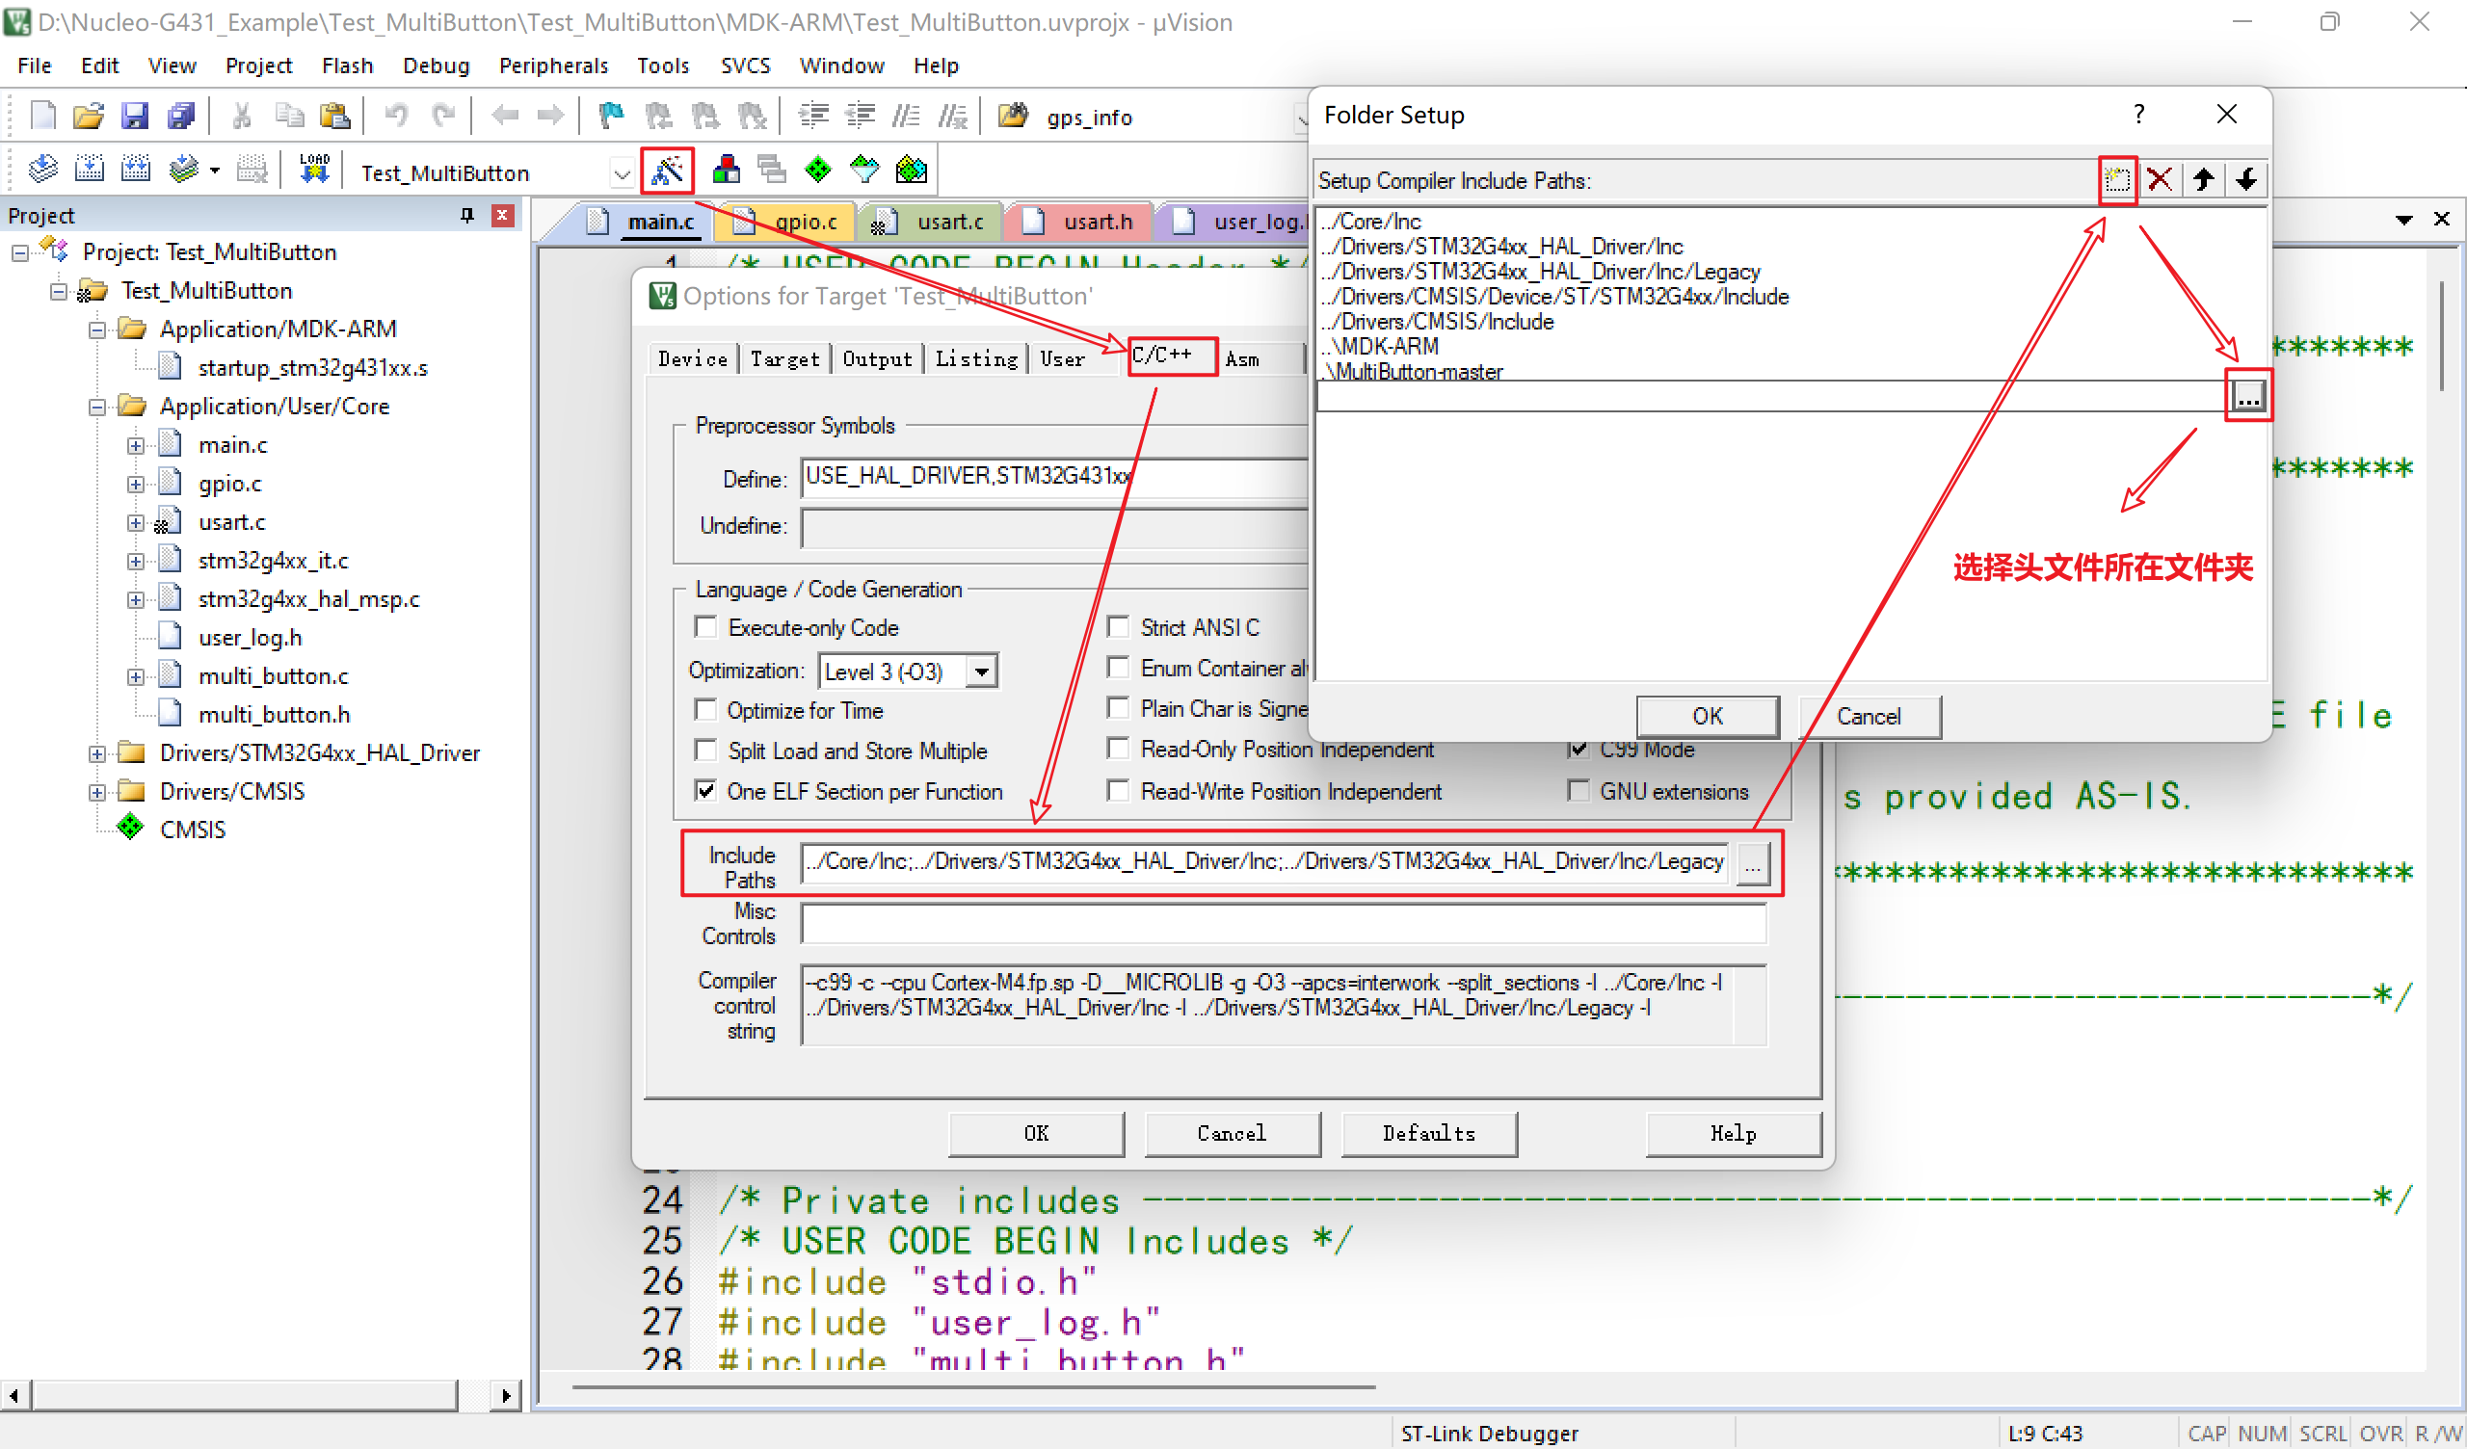This screenshot has height=1449, width=2467.
Task: Toggle bookmark flag icon in toolbar
Action: (611, 116)
